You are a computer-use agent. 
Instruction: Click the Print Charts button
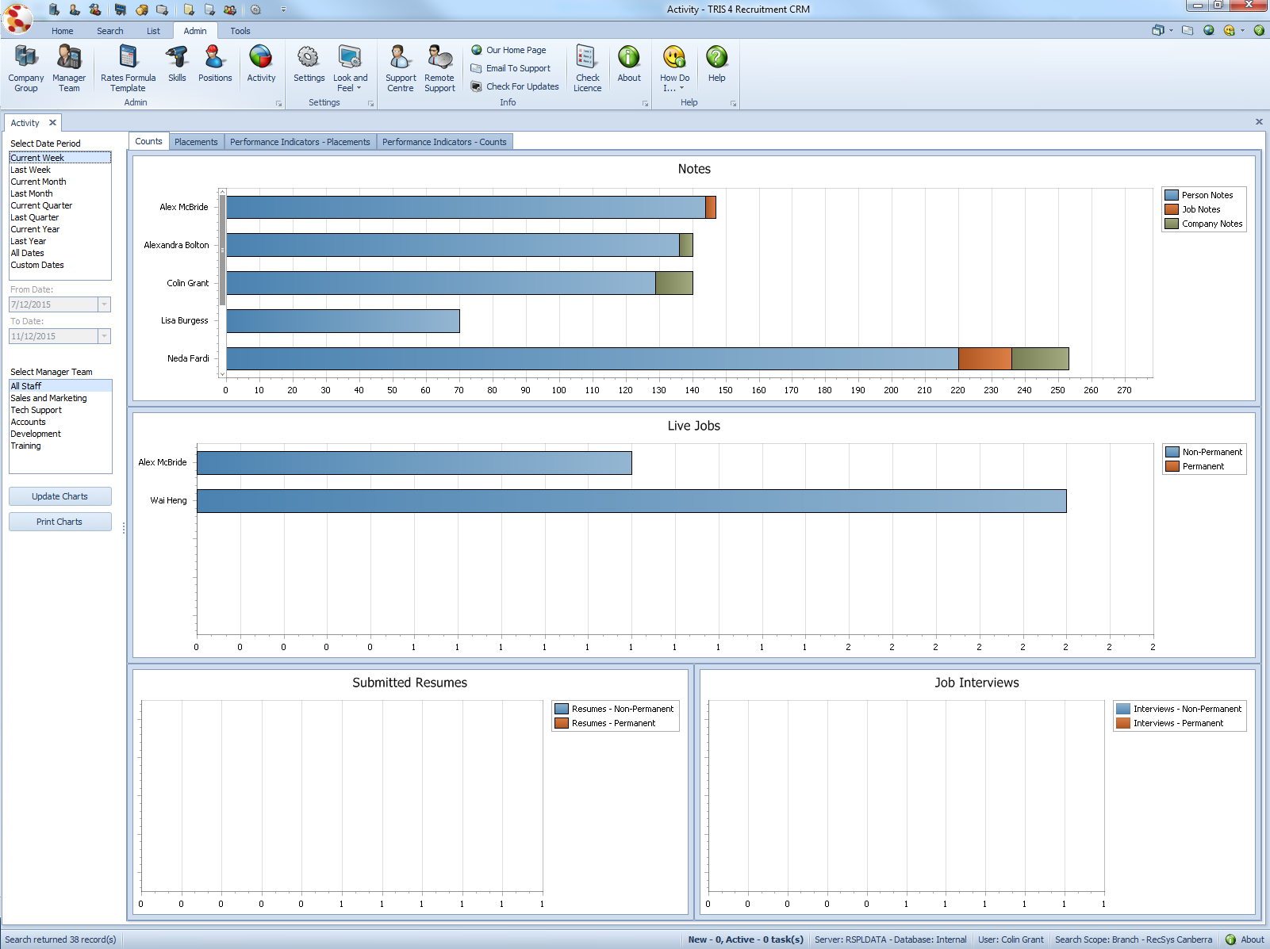[59, 521]
